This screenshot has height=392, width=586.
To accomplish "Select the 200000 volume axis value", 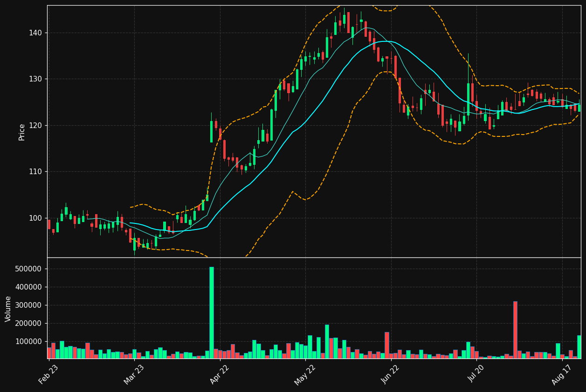I will pos(29,324).
